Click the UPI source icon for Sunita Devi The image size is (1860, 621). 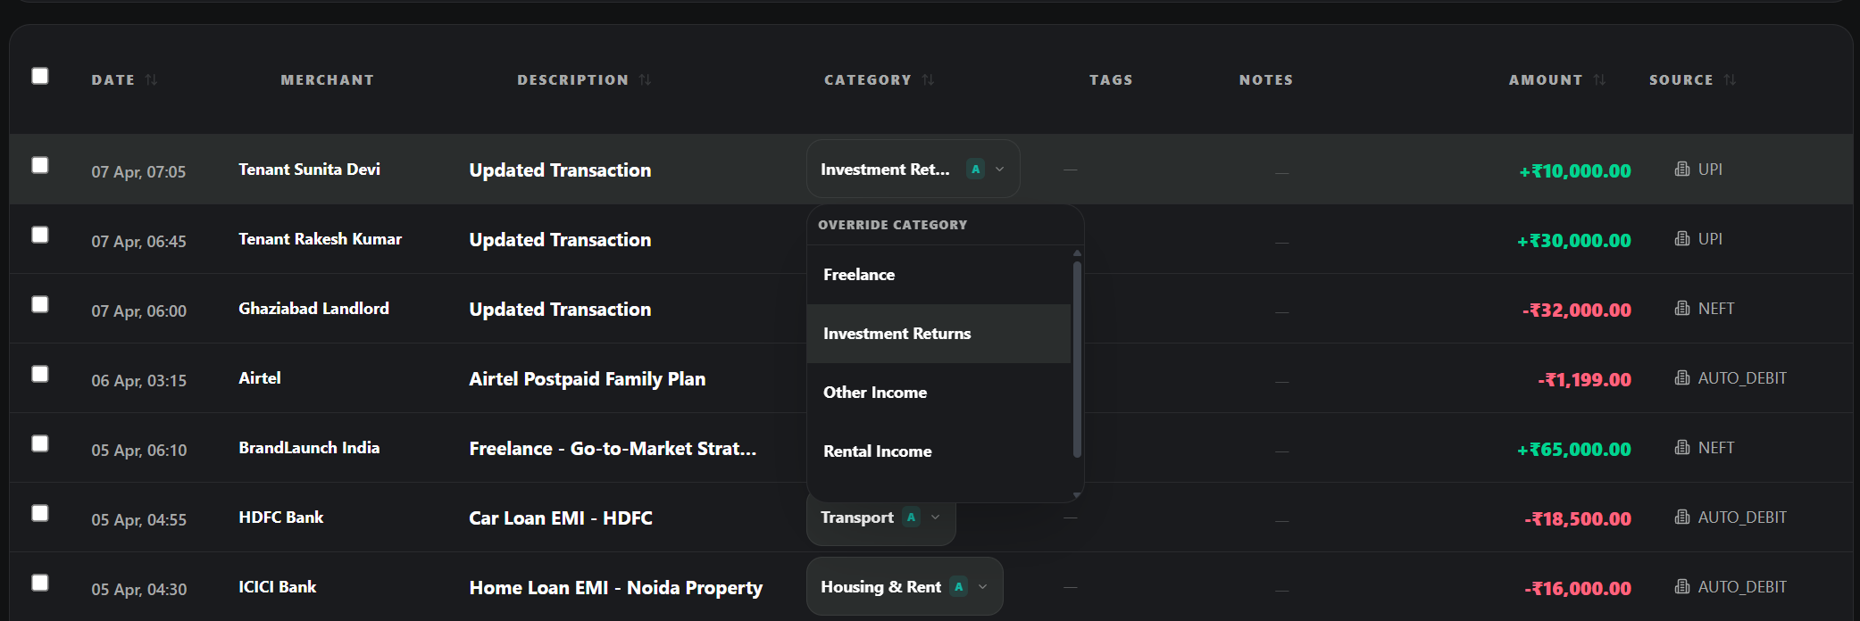(1682, 170)
